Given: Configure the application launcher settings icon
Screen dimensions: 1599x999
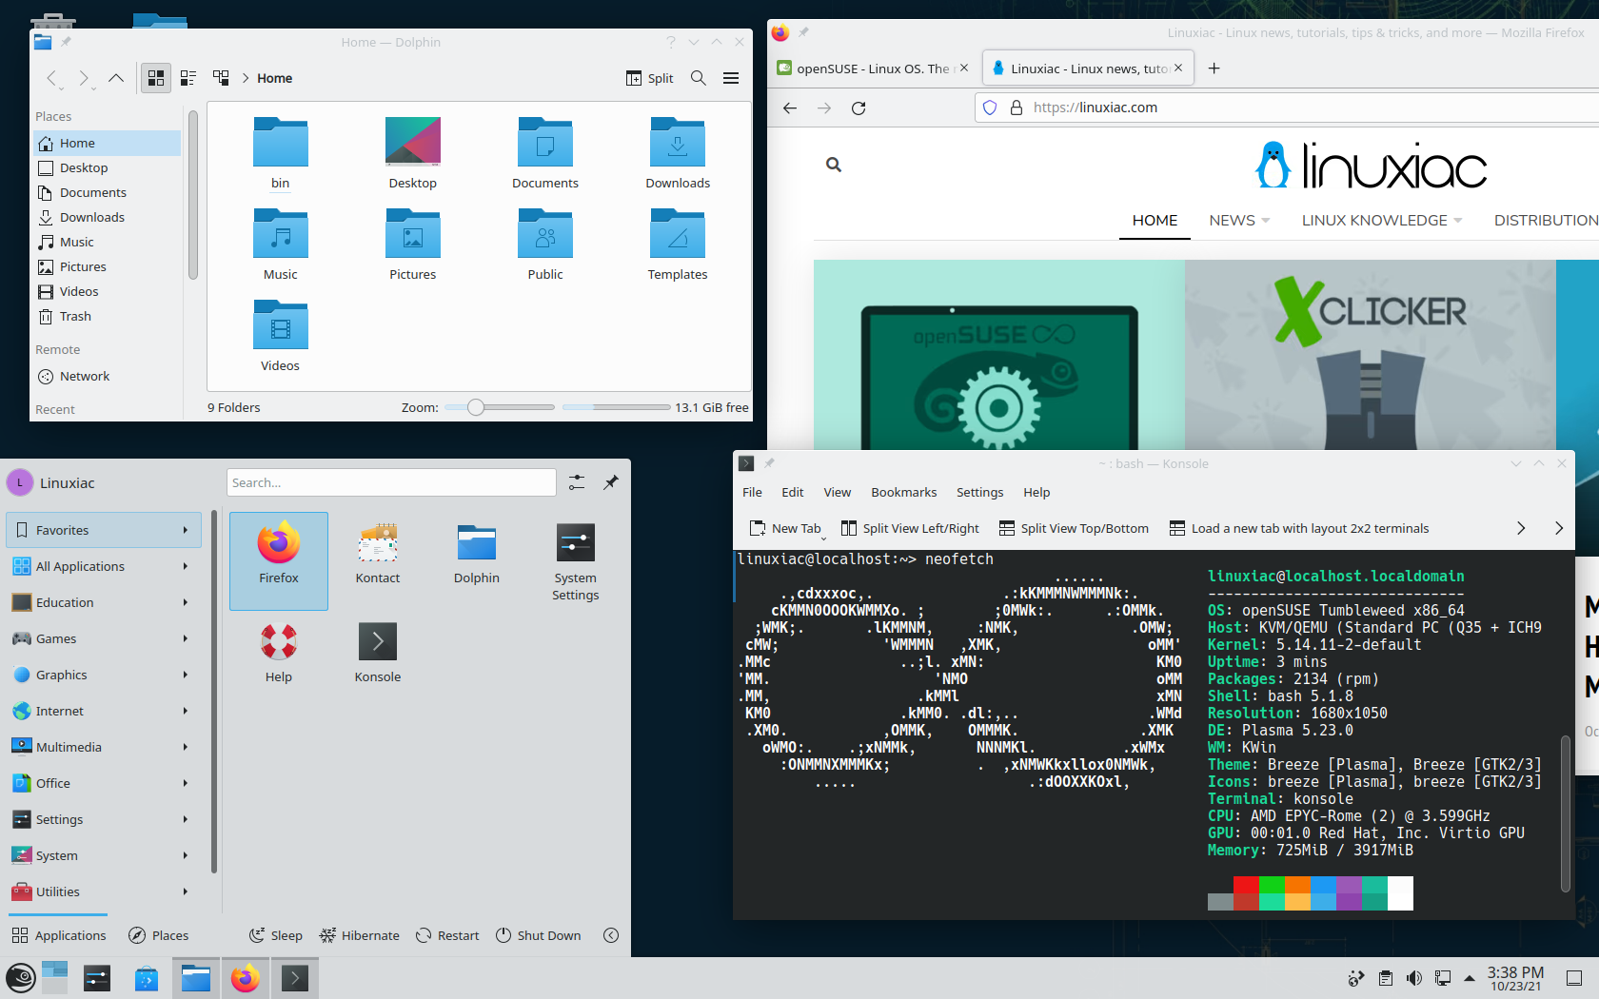Looking at the screenshot, I should click(x=577, y=482).
